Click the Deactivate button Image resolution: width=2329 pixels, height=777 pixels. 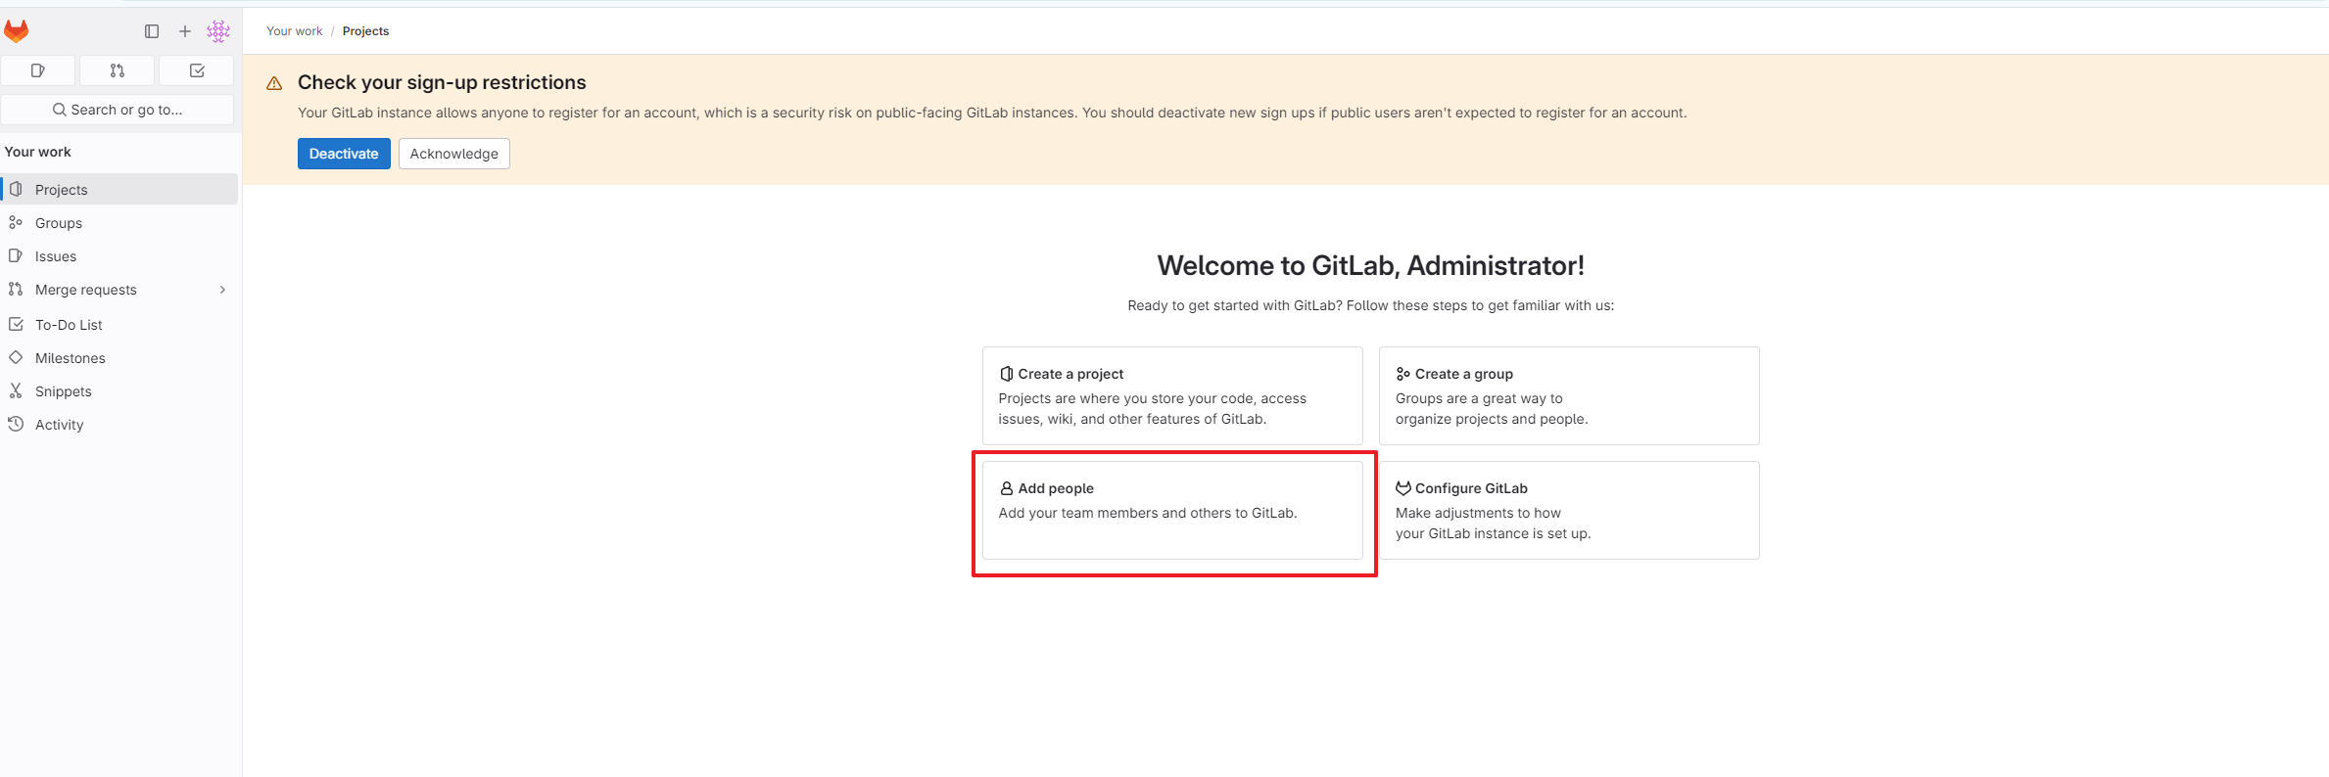tap(344, 154)
